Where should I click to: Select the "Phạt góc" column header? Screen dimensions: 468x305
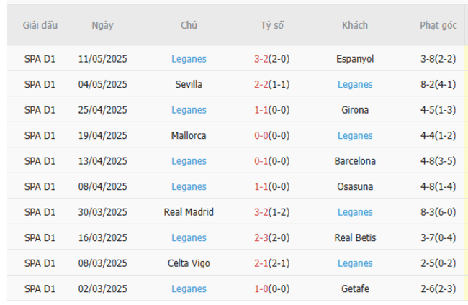(438, 25)
